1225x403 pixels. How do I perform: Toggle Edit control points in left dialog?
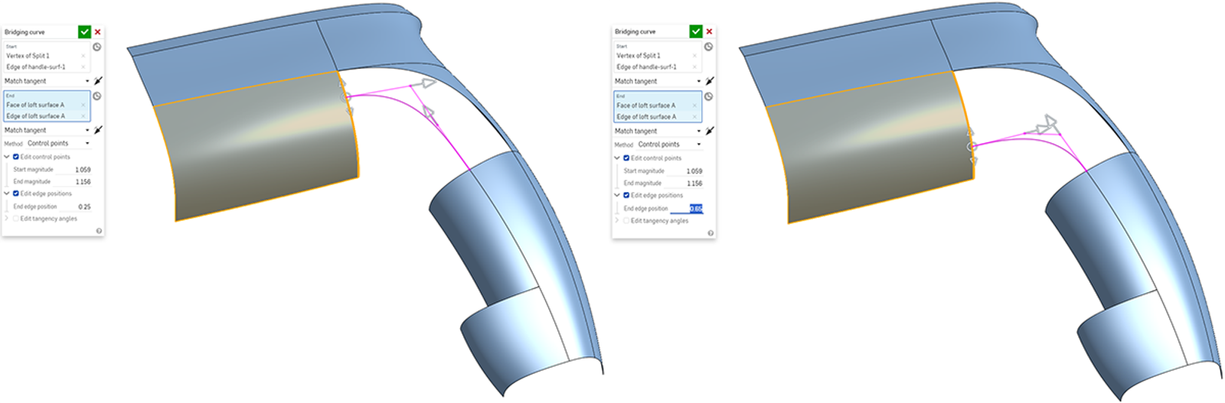click(16, 157)
